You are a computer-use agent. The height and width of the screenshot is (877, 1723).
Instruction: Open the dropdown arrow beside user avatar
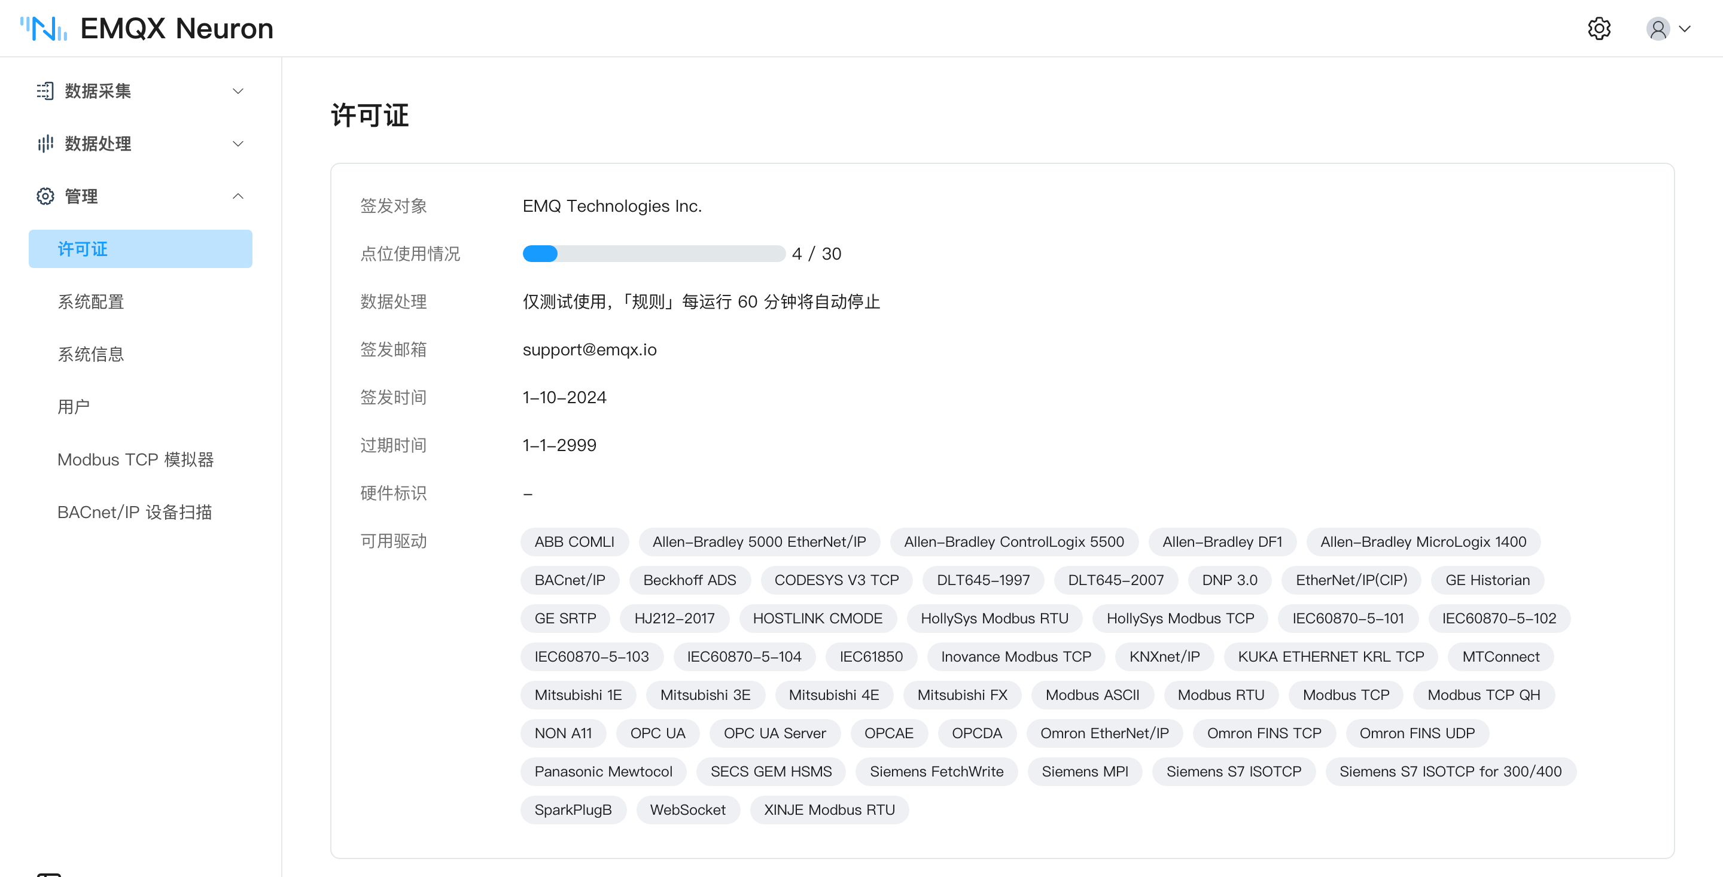(x=1685, y=29)
